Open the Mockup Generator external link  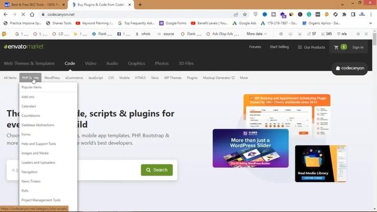(219, 78)
